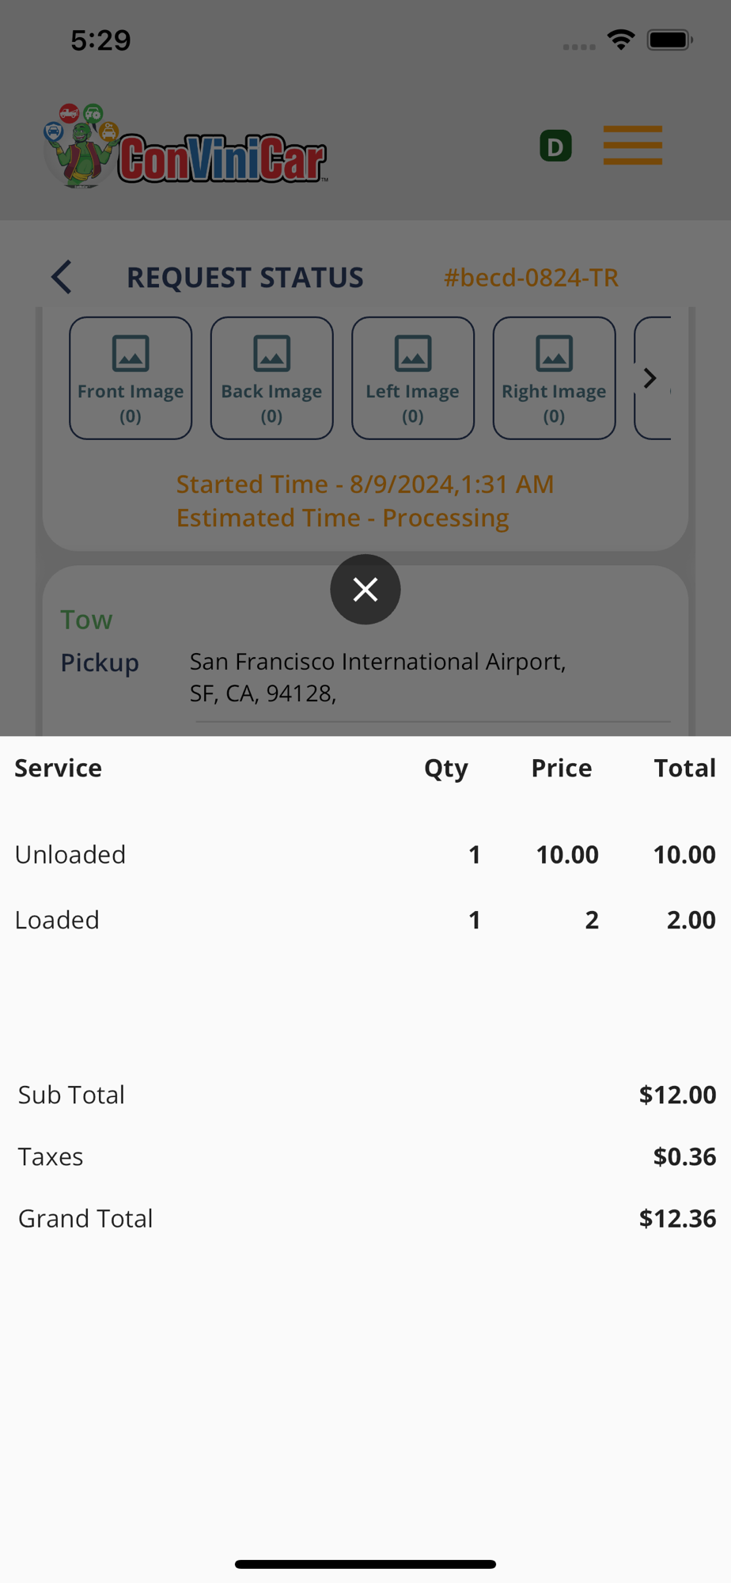731x1583 pixels.
Task: Open the Front Image upload tile
Action: click(x=131, y=378)
